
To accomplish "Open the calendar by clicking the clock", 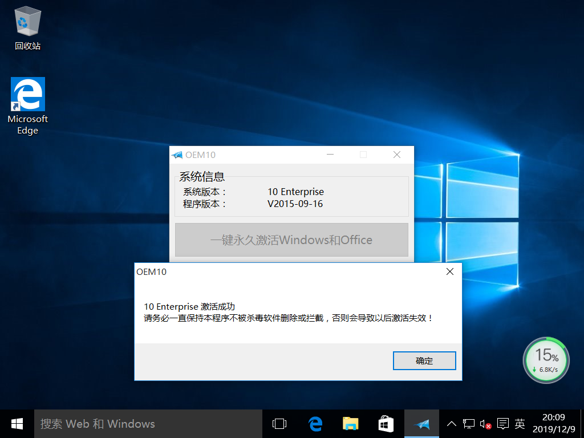I will pyautogui.click(x=551, y=424).
